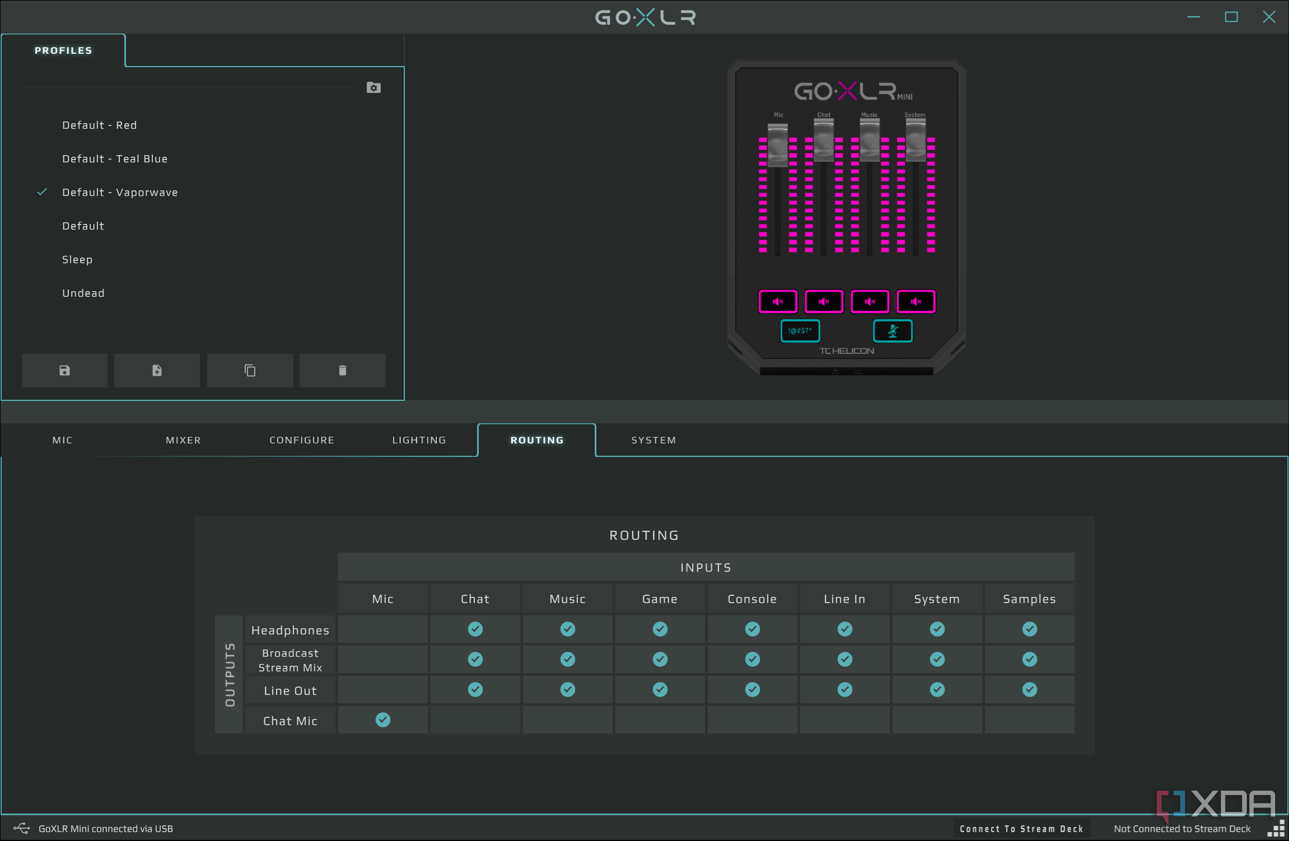Mute the System channel on the device
Screen dimensions: 1289x841
point(916,301)
